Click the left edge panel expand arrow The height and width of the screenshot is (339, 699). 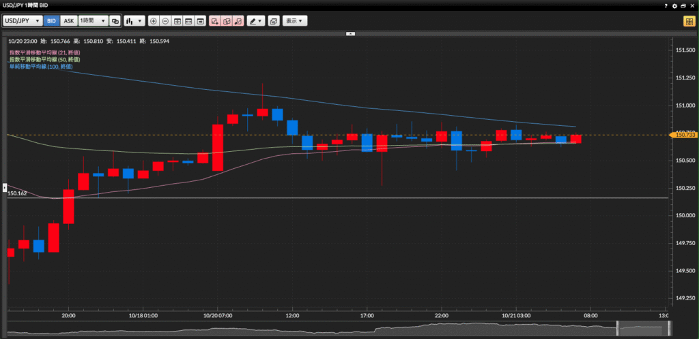(x=5, y=187)
